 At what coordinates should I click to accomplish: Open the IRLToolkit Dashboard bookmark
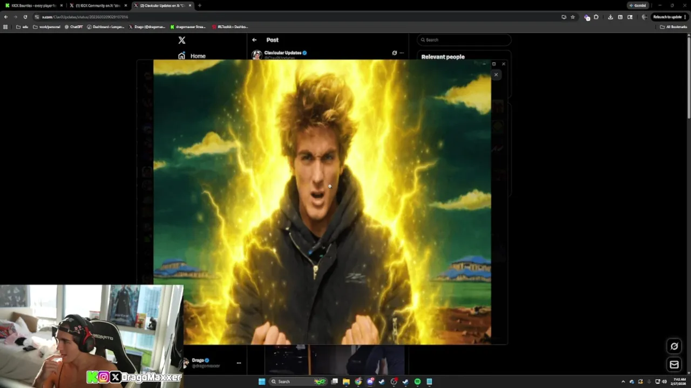click(x=230, y=26)
